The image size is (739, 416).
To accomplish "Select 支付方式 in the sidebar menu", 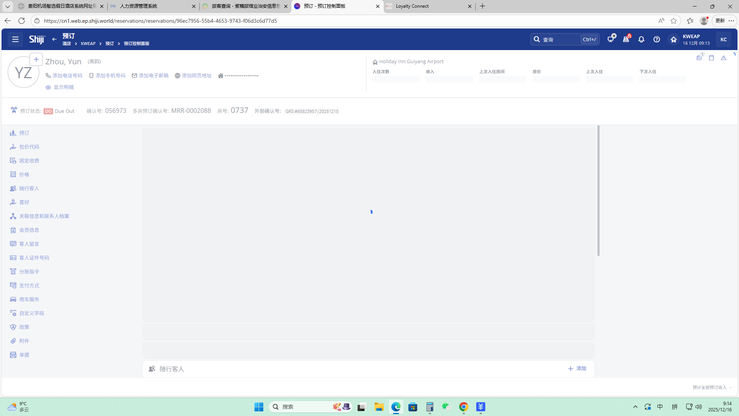I will coord(29,285).
